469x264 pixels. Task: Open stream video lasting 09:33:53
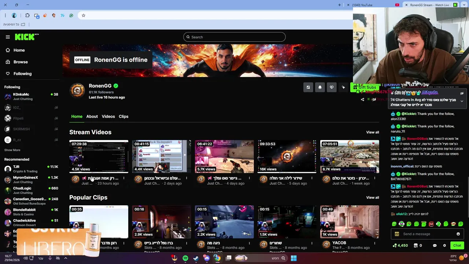(x=287, y=157)
